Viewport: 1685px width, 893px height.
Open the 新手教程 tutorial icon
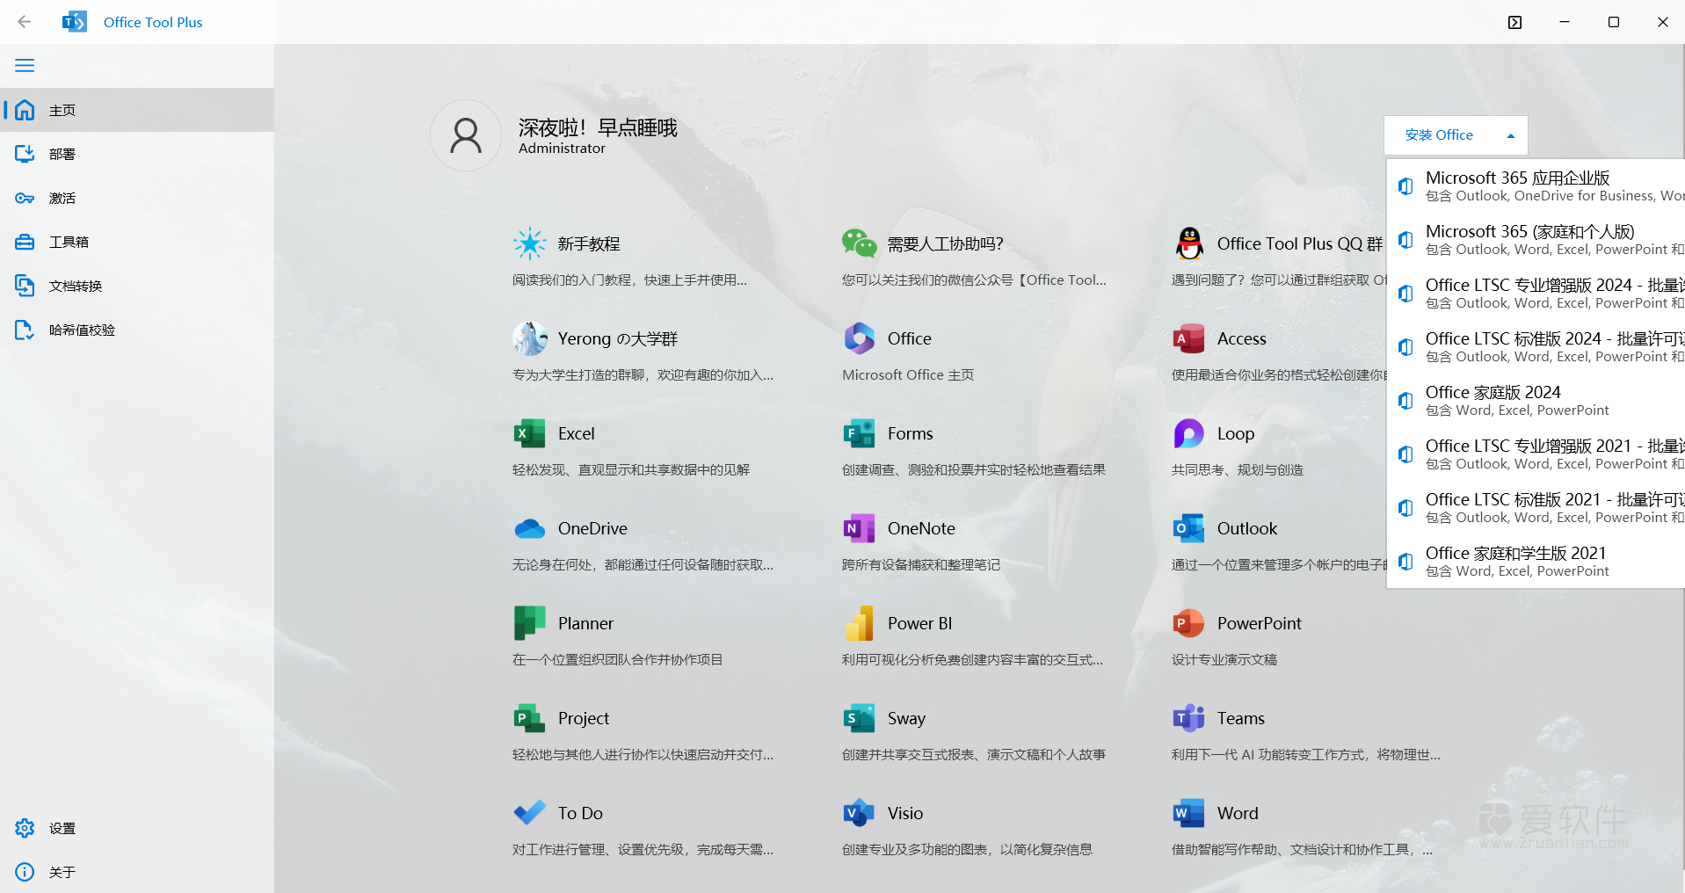tap(530, 243)
